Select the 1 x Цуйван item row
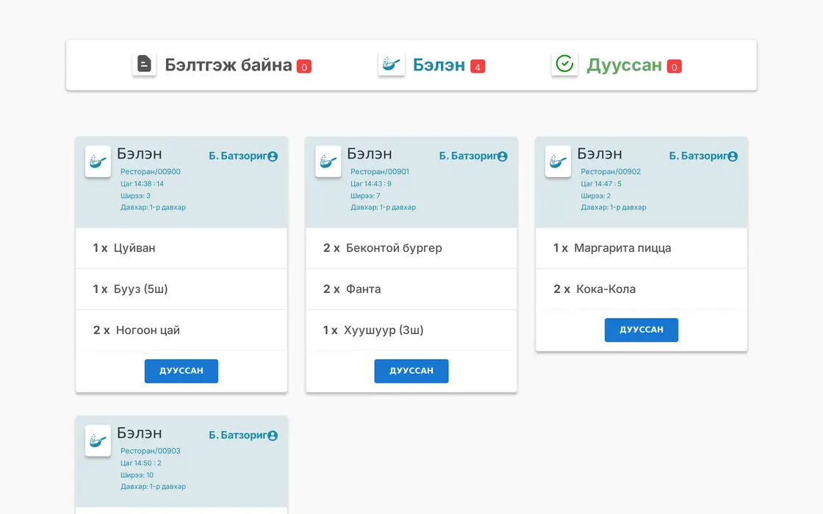This screenshot has height=514, width=823. click(181, 248)
